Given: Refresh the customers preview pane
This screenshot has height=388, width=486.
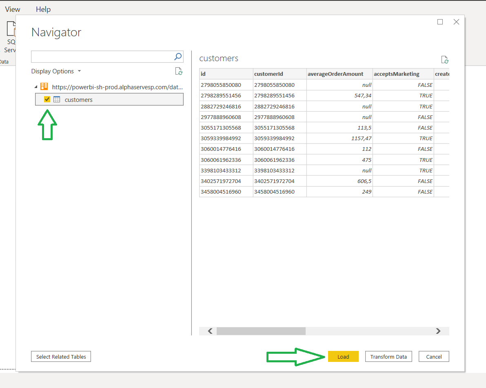Looking at the screenshot, I should pyautogui.click(x=445, y=60).
